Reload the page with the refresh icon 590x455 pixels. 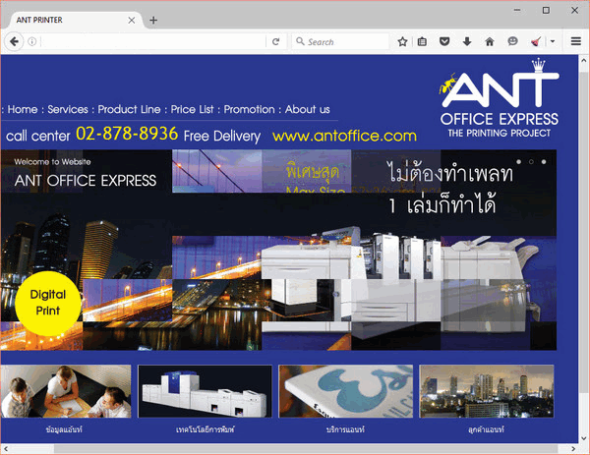276,41
